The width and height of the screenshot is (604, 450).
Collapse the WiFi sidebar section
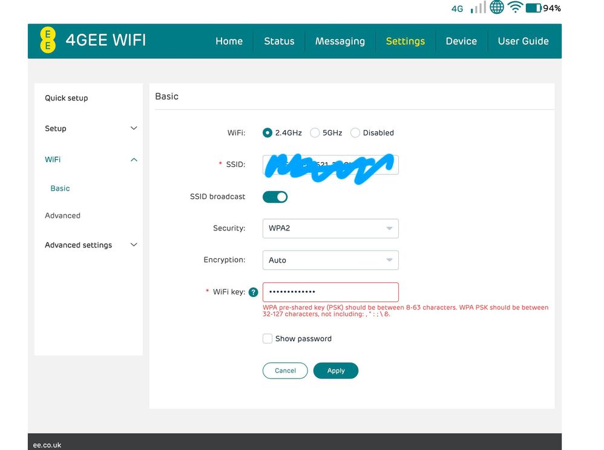coord(91,159)
